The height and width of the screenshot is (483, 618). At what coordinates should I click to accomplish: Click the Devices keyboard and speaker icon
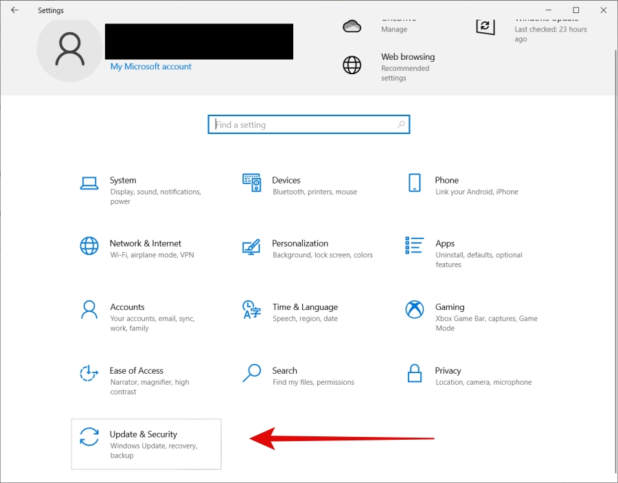[x=251, y=183]
